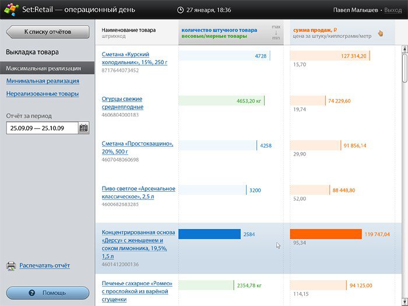Log out via the Выход link
408x306 pixels.
coord(393,10)
